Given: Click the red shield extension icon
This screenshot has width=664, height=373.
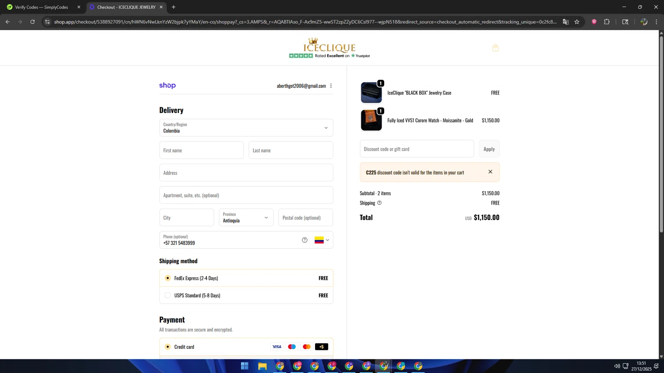Looking at the screenshot, I should 594,22.
